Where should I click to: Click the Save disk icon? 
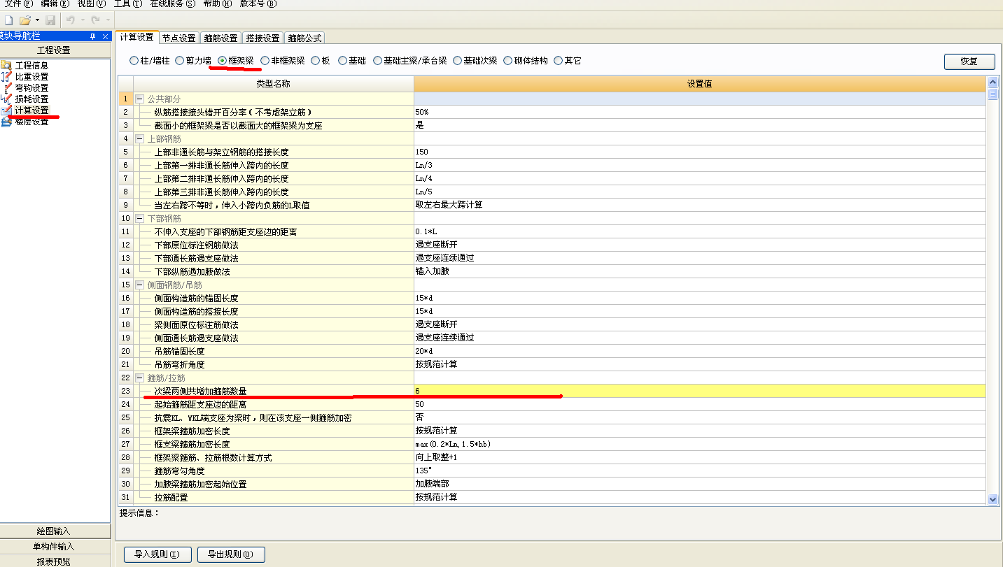point(50,21)
